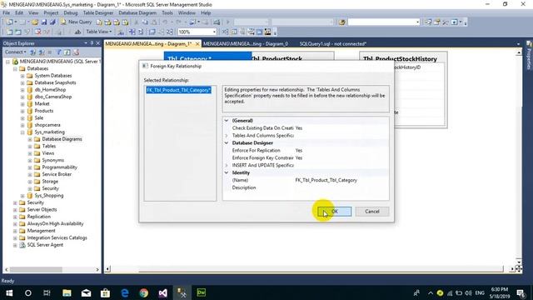533x300 pixels.
Task: Collapse the (General) property group
Action: point(227,120)
